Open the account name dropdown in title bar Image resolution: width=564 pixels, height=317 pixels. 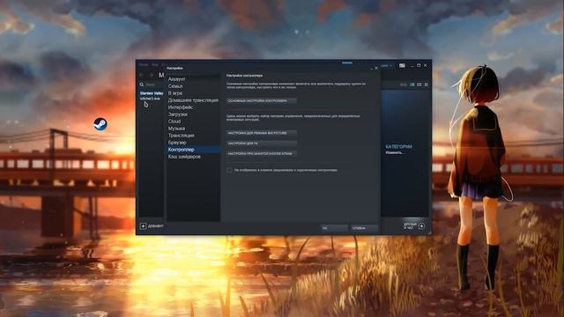[386, 66]
